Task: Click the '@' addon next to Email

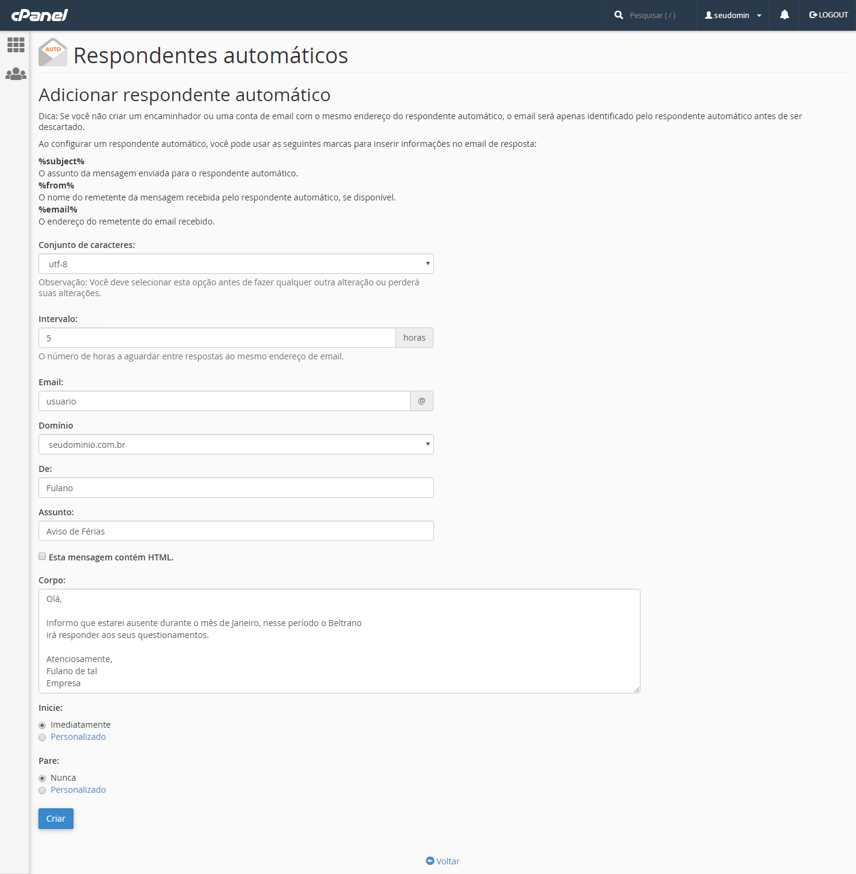Action: tap(422, 401)
